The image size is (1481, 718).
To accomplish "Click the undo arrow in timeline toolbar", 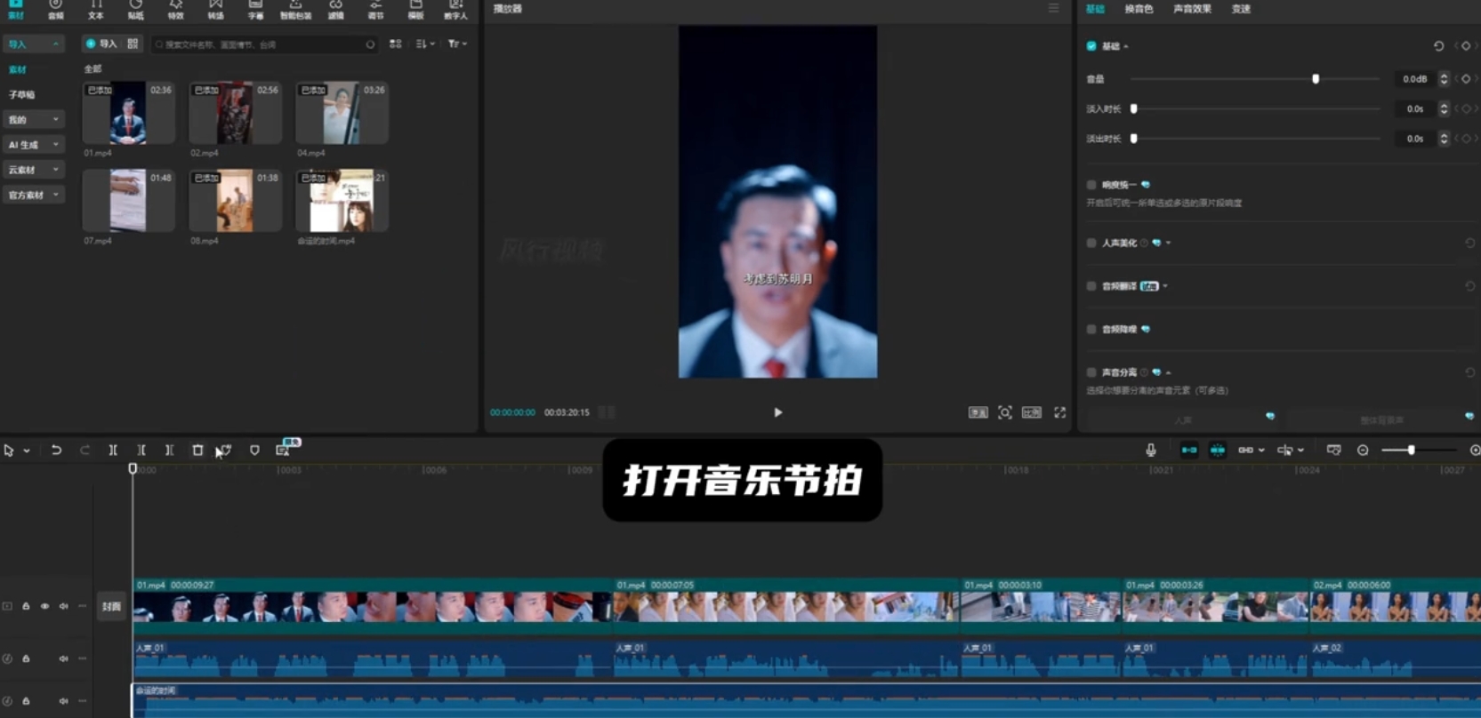I will click(56, 451).
